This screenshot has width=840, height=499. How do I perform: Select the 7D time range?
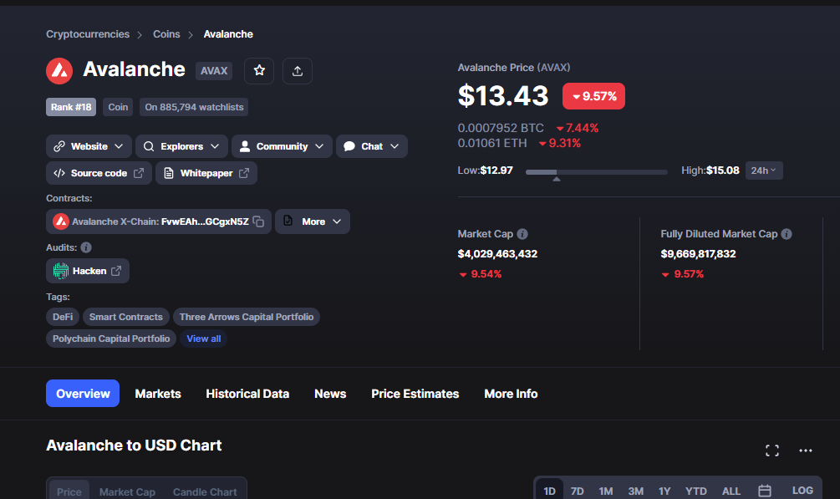tap(577, 491)
